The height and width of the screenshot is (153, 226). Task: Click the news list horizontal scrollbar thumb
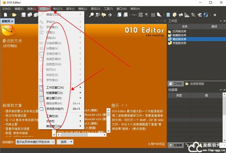coord(74,135)
